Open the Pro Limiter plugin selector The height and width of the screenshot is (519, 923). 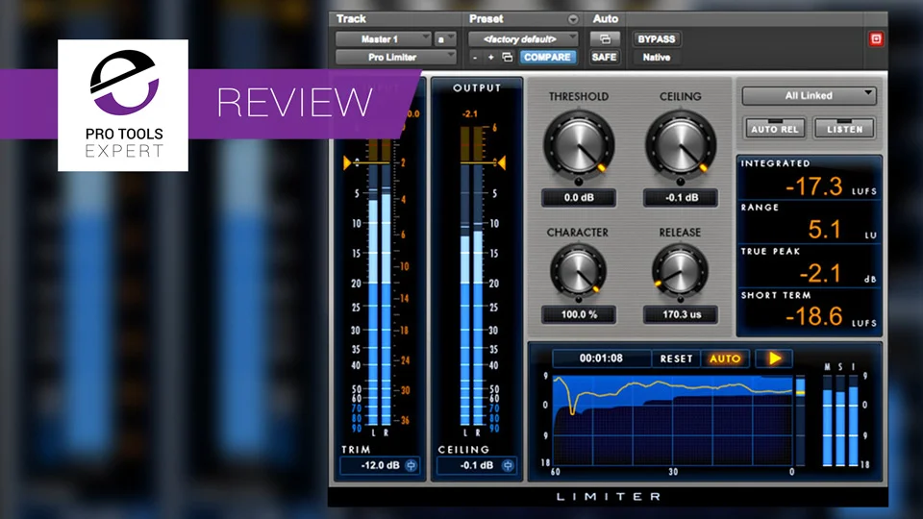395,57
